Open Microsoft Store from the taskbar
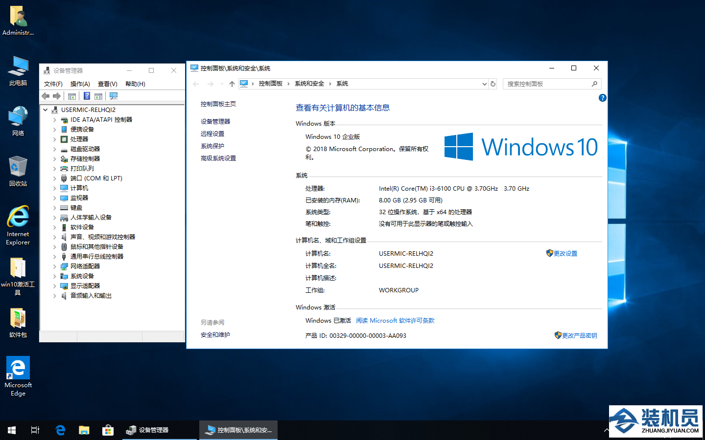This screenshot has height=440, width=705. click(x=108, y=430)
